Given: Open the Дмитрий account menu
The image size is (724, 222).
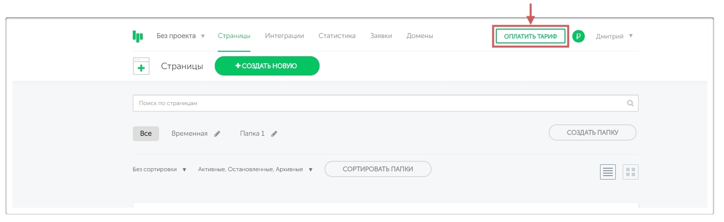Looking at the screenshot, I should click(614, 36).
